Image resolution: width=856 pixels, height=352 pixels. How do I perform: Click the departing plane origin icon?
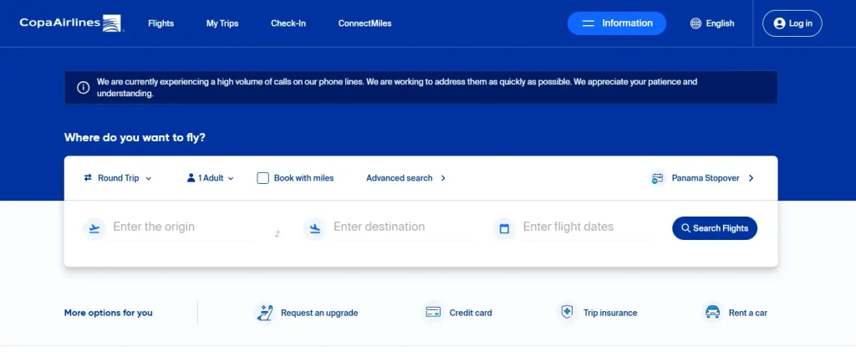pyautogui.click(x=94, y=227)
